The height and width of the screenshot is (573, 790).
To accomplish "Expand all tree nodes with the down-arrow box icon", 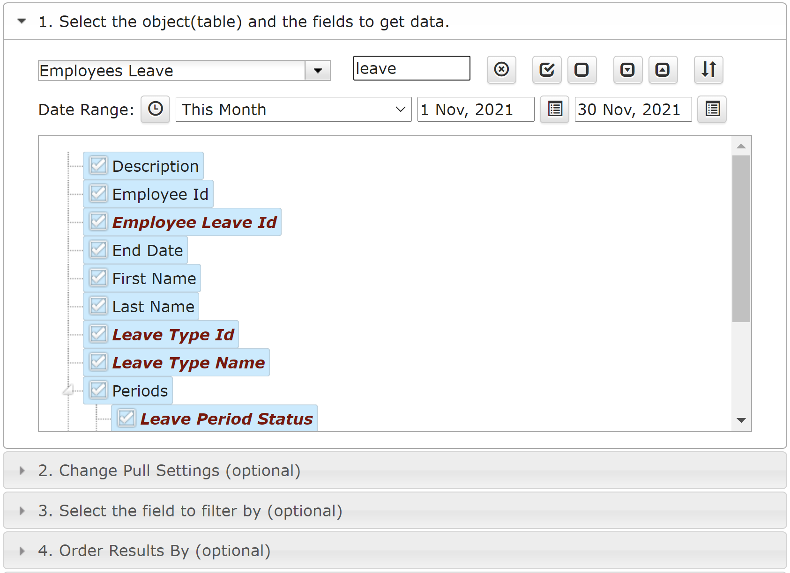I will point(628,70).
